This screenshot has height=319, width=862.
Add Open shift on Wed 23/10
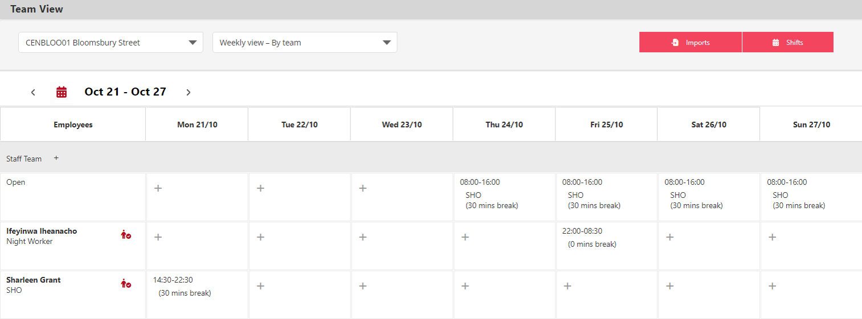[363, 188]
